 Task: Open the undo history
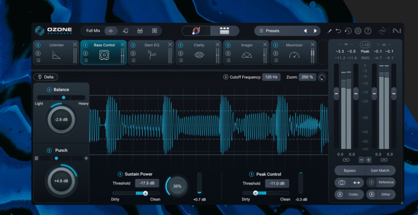pyautogui.click(x=348, y=31)
